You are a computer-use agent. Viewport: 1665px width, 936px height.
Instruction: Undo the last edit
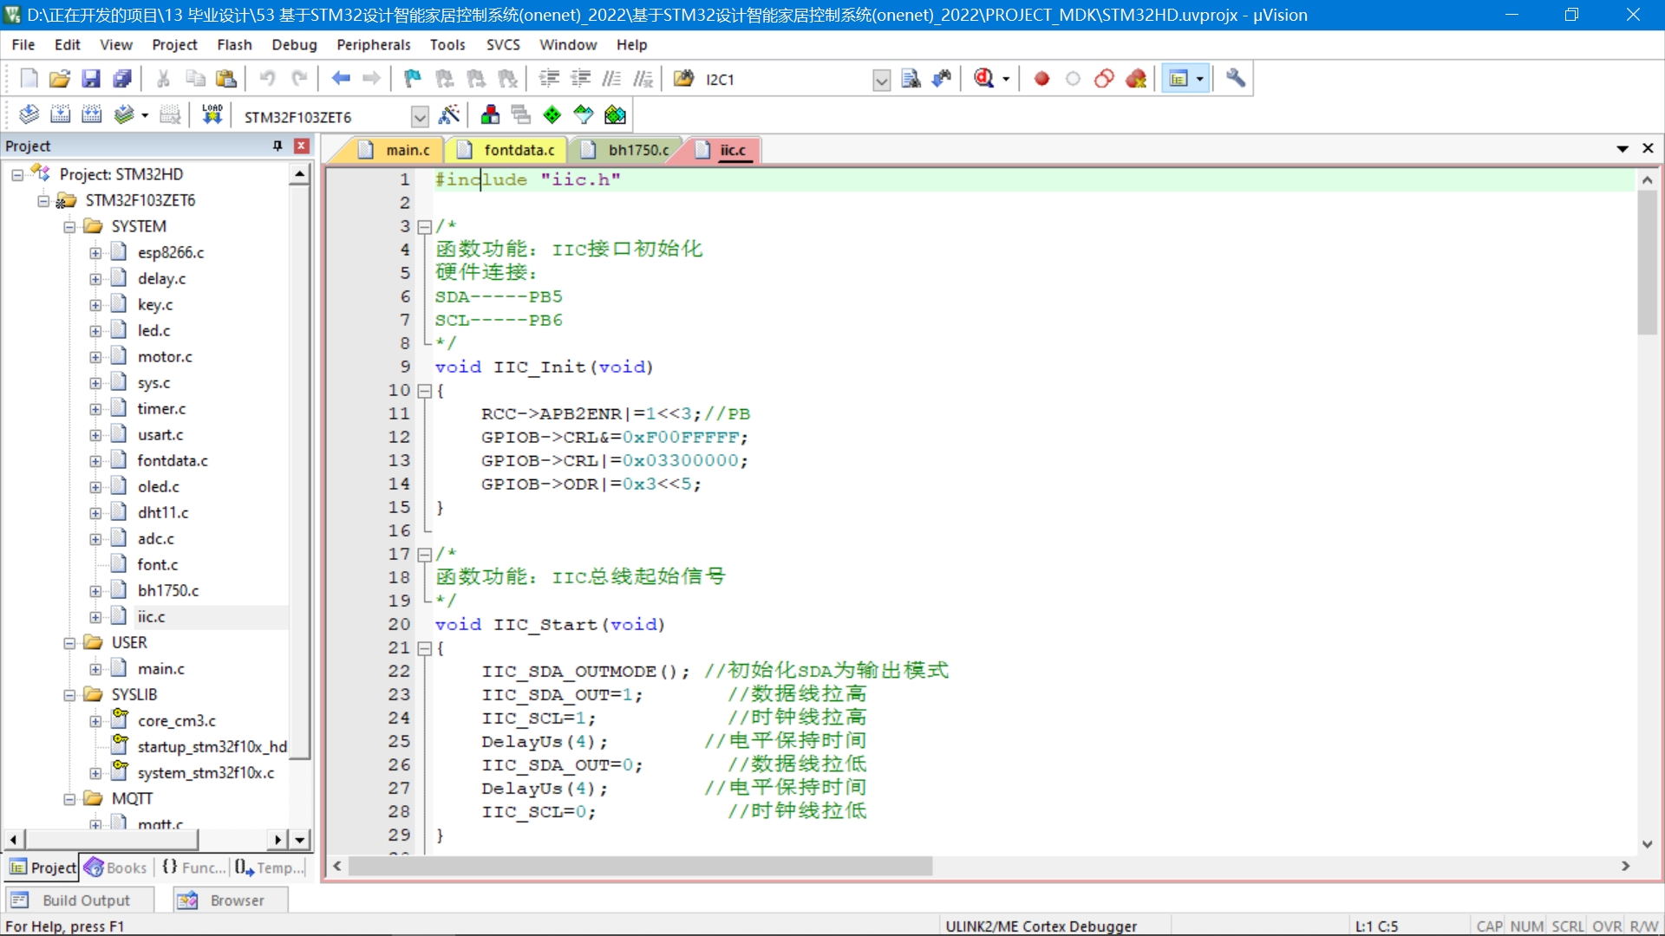coord(267,79)
